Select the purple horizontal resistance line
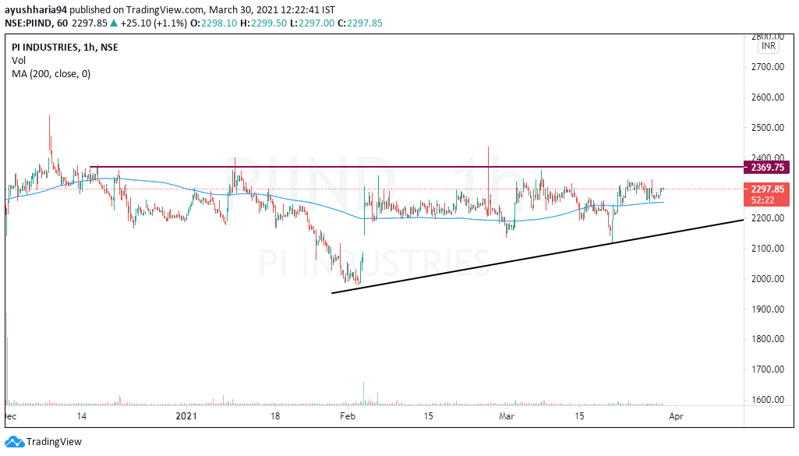Screen dimensions: 799x456 click(x=416, y=167)
